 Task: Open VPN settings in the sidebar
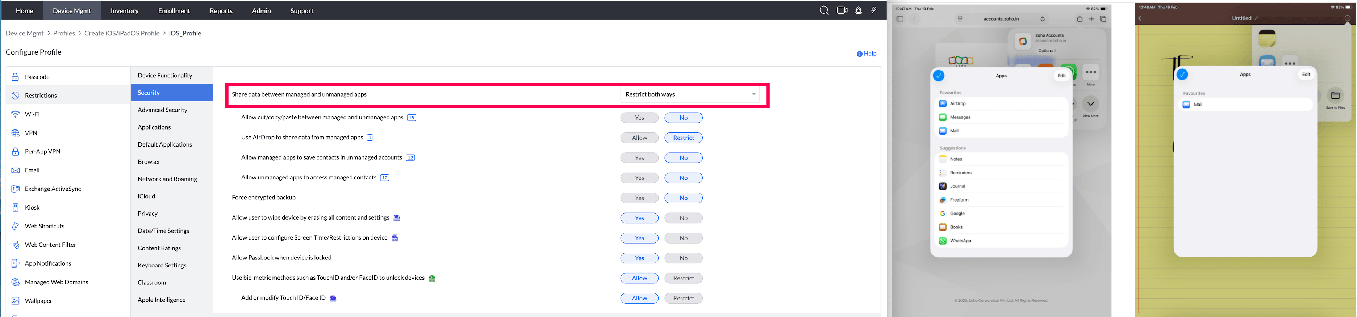pyautogui.click(x=68, y=133)
